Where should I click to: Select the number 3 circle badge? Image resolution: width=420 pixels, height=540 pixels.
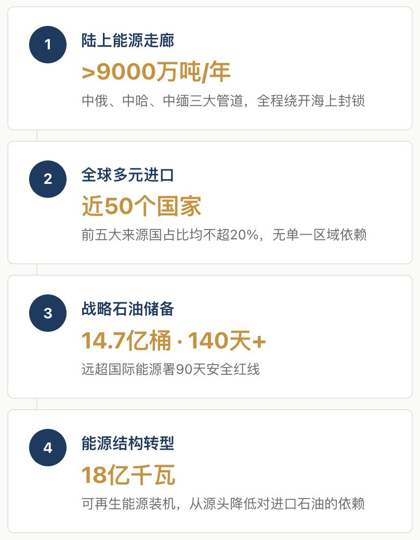pyautogui.click(x=48, y=313)
